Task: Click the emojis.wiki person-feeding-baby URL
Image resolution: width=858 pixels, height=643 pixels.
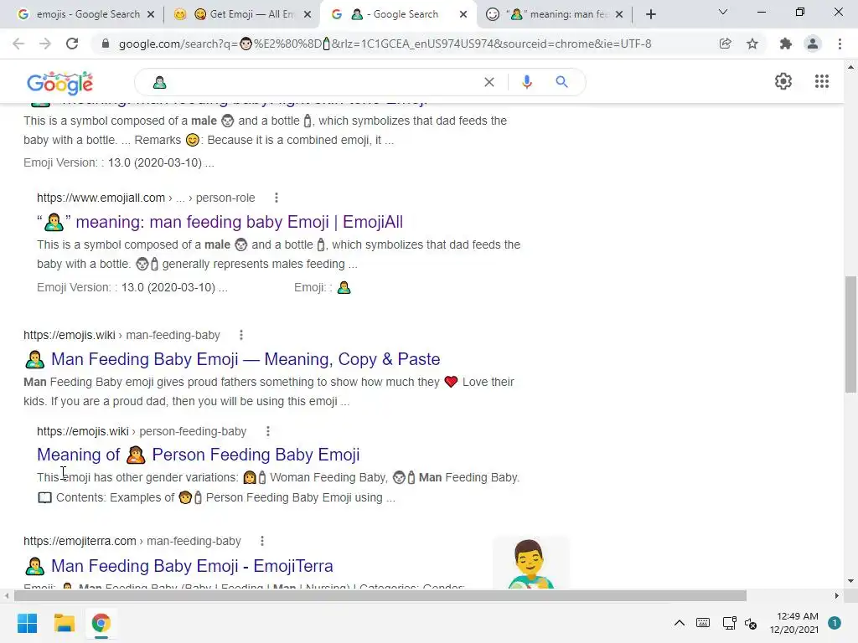Action: pos(141,431)
